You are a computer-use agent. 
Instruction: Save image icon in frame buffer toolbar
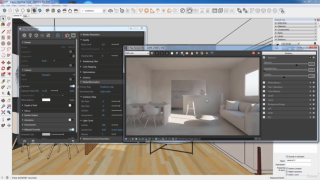point(182,53)
